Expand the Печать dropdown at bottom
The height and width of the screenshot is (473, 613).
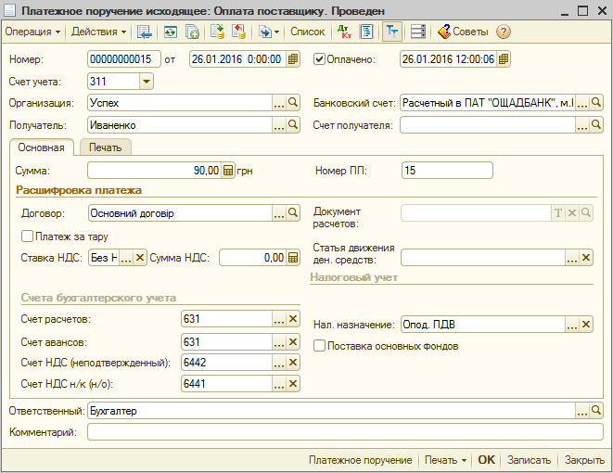pos(445,460)
